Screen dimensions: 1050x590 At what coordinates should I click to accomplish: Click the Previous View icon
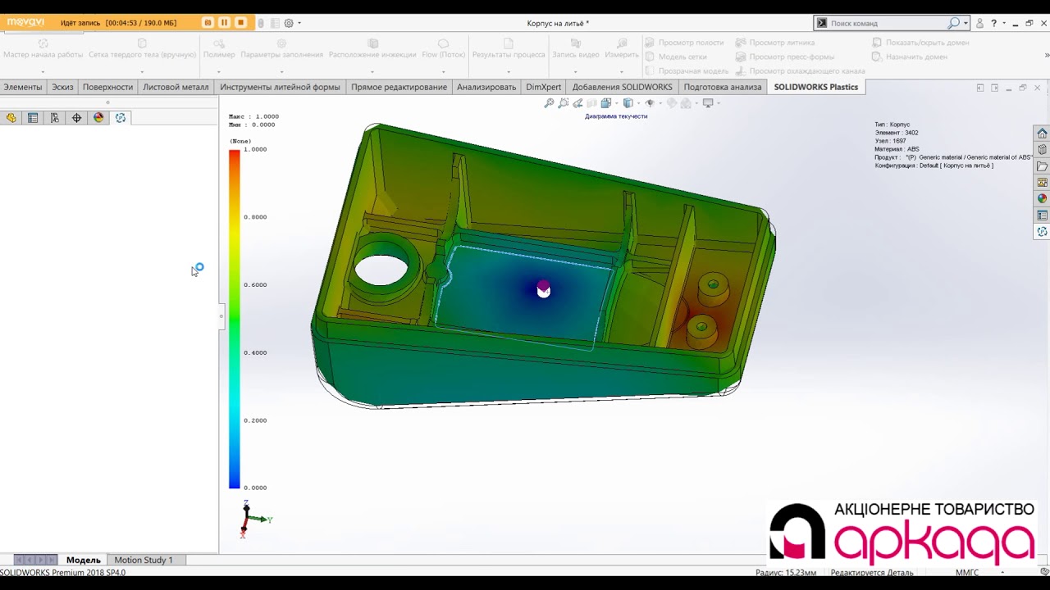(577, 103)
